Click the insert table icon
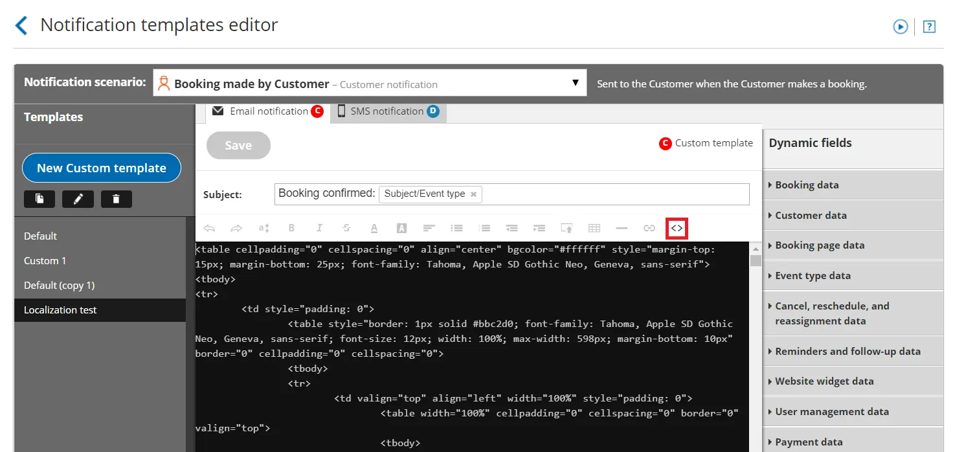 pos(594,228)
